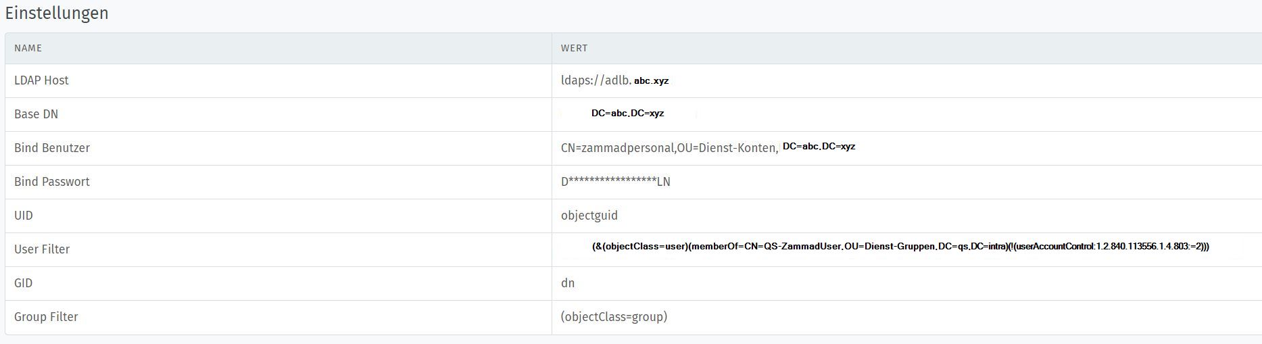Click the Group Filter label

(46, 317)
